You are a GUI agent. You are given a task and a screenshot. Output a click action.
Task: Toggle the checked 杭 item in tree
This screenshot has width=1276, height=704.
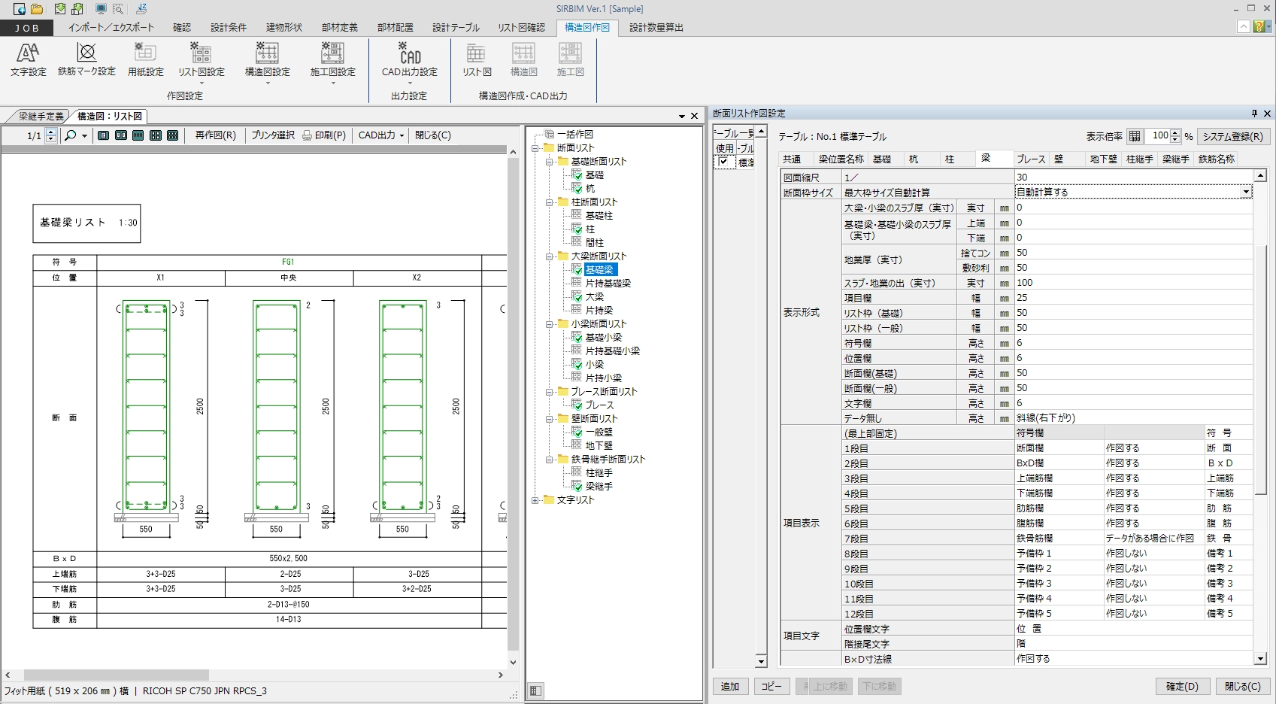coord(577,188)
